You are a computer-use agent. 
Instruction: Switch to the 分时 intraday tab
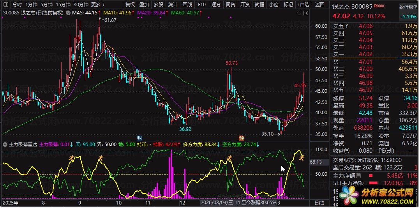pyautogui.click(x=17, y=5)
